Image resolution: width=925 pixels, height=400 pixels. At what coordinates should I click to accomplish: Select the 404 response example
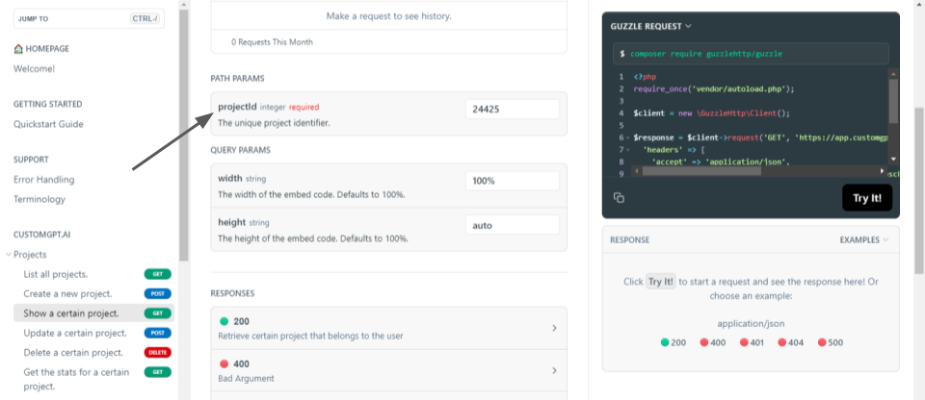(790, 342)
